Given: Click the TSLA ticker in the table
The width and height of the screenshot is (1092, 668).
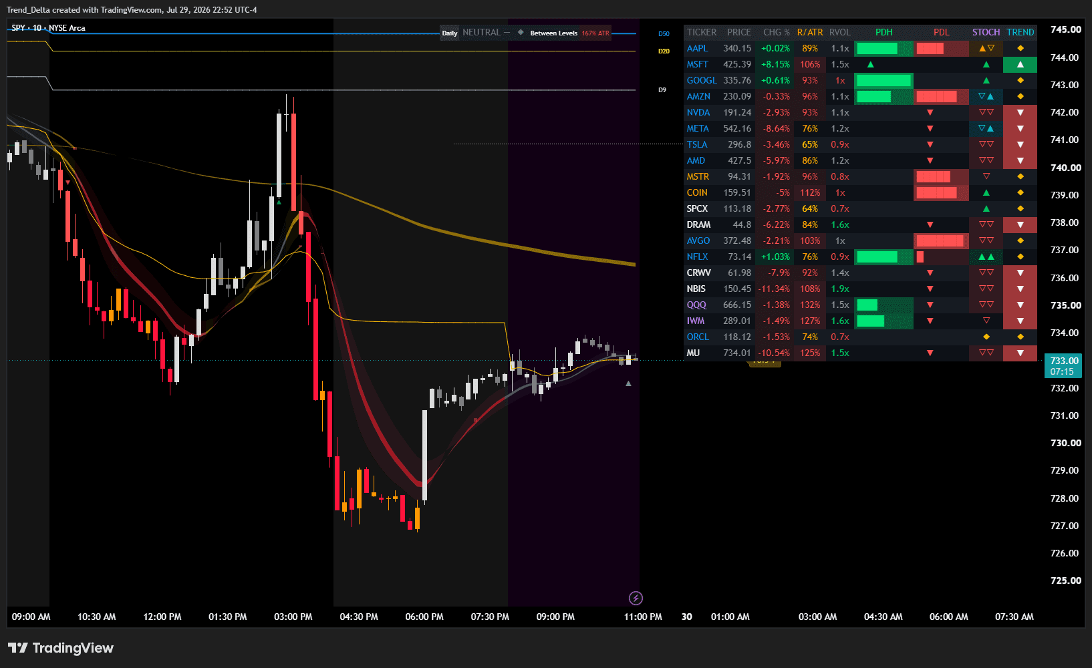Looking at the screenshot, I should (x=697, y=145).
